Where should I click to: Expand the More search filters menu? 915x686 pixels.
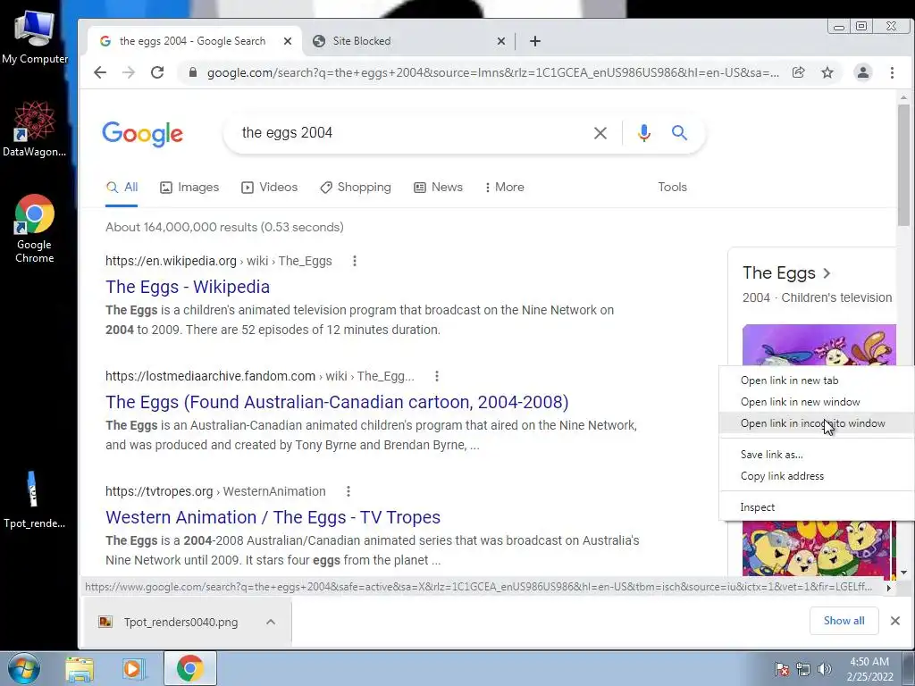(x=504, y=188)
